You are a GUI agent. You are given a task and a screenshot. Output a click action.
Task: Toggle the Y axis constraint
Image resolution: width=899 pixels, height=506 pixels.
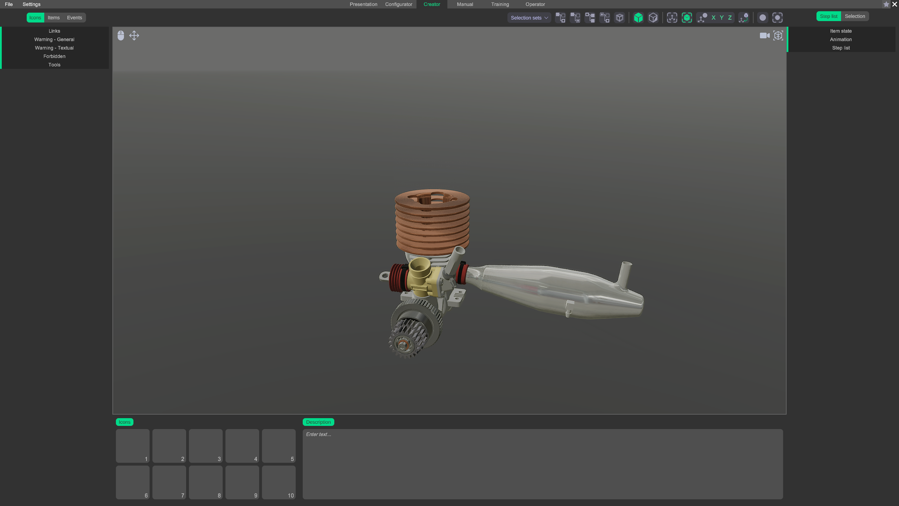coord(722,18)
